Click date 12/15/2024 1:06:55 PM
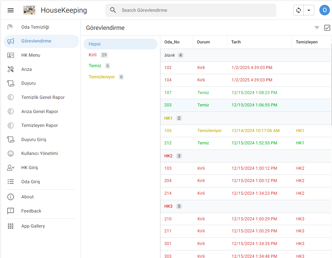This screenshot has width=332, height=258. (254, 105)
